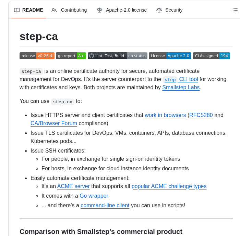Open the command-line client link
This screenshot has height=236, width=240.
coord(105,206)
